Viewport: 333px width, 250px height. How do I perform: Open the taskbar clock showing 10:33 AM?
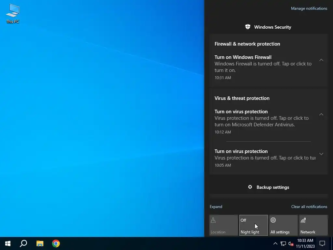pyautogui.click(x=305, y=241)
